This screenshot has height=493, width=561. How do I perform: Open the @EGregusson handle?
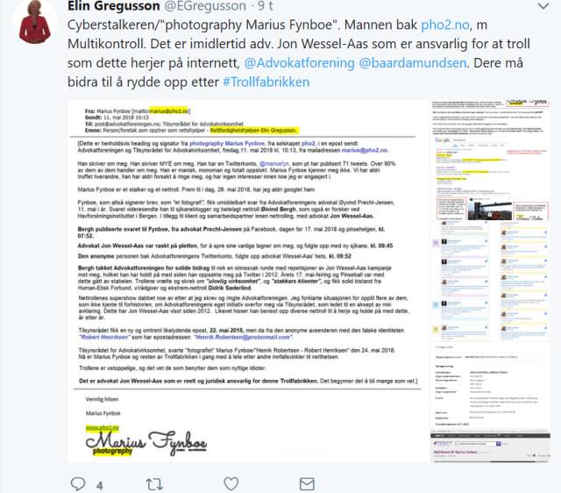tap(205, 6)
